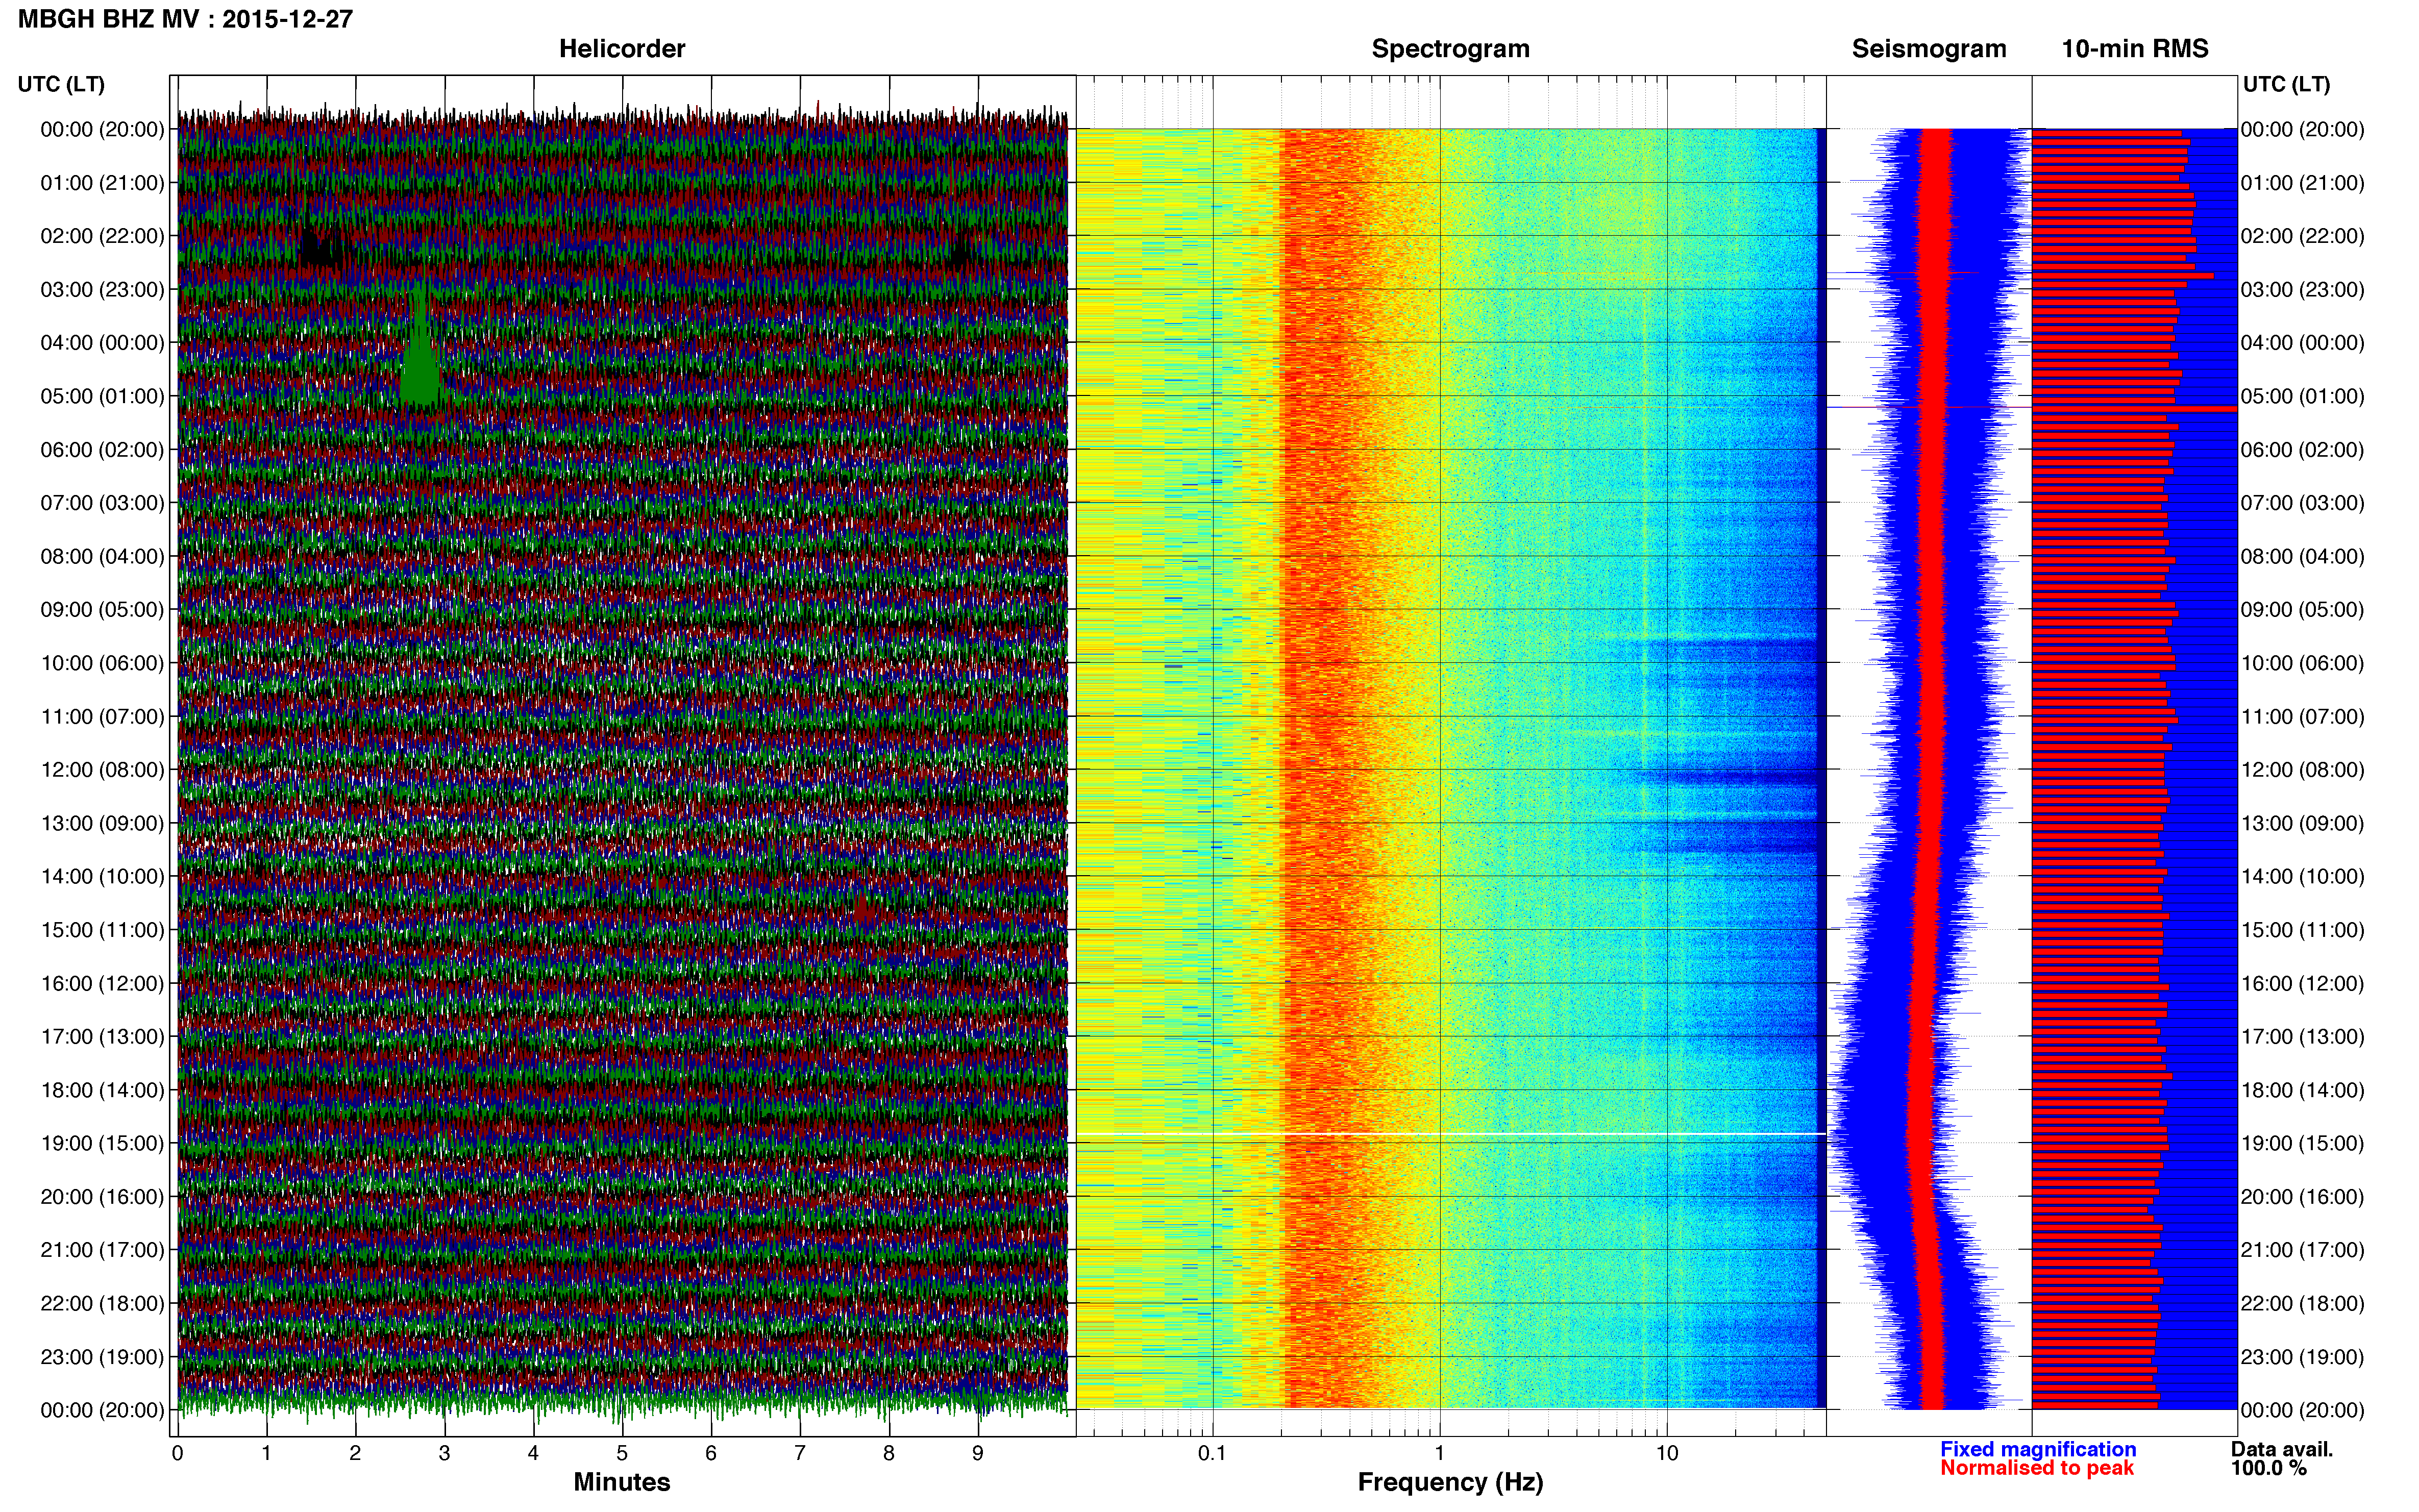Image resolution: width=2419 pixels, height=1512 pixels.
Task: Click the 4 tick on the Minutes axis
Action: tap(533, 1453)
